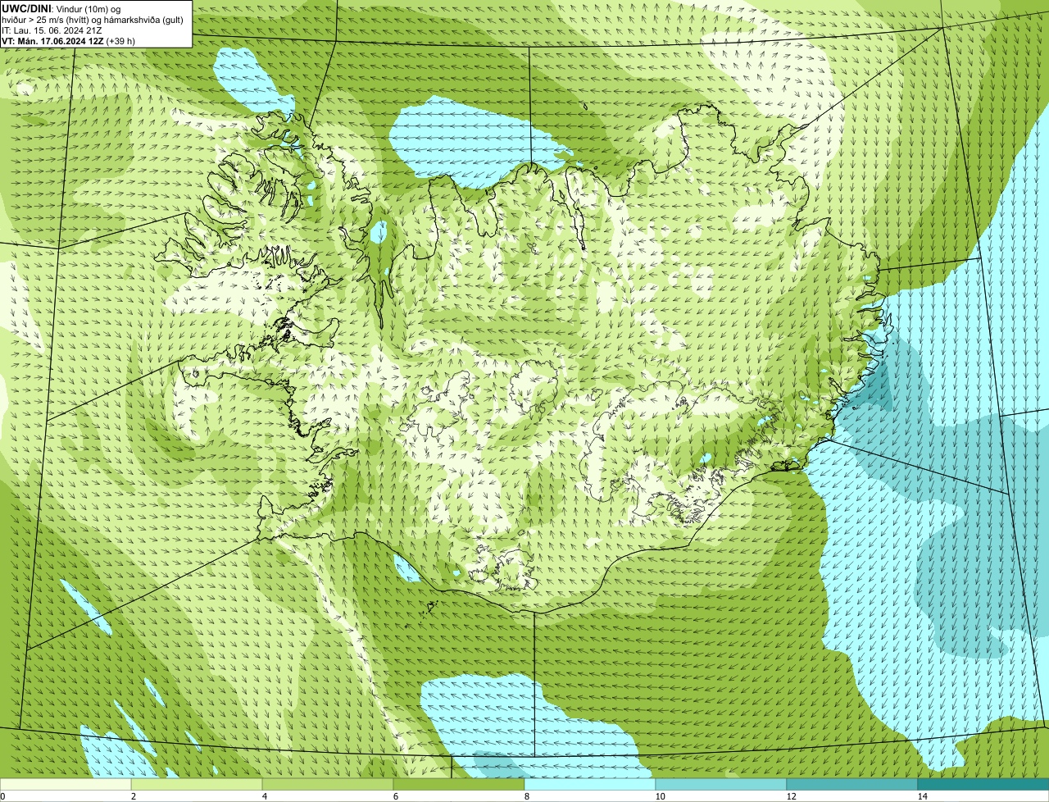Click the "2" tick label on scale
Image resolution: width=1049 pixels, height=802 pixels.
[133, 796]
